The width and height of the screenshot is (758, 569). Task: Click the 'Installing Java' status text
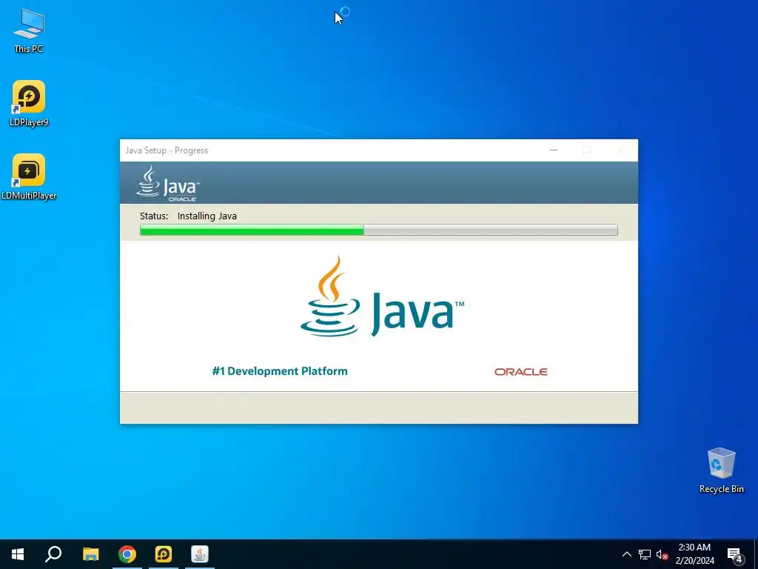(x=207, y=216)
